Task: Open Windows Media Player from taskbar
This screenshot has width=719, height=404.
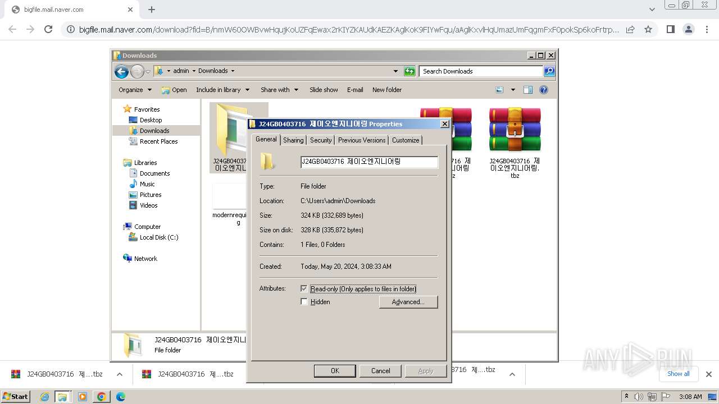Action: (83, 397)
